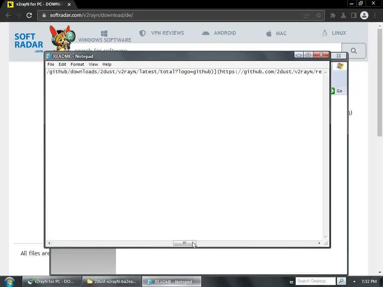This screenshot has width=383, height=287.
Task: Open the Notepad View menu
Action: tap(93, 64)
